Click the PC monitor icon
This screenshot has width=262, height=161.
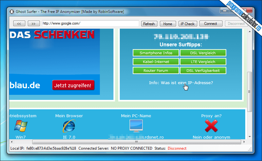[136, 126]
